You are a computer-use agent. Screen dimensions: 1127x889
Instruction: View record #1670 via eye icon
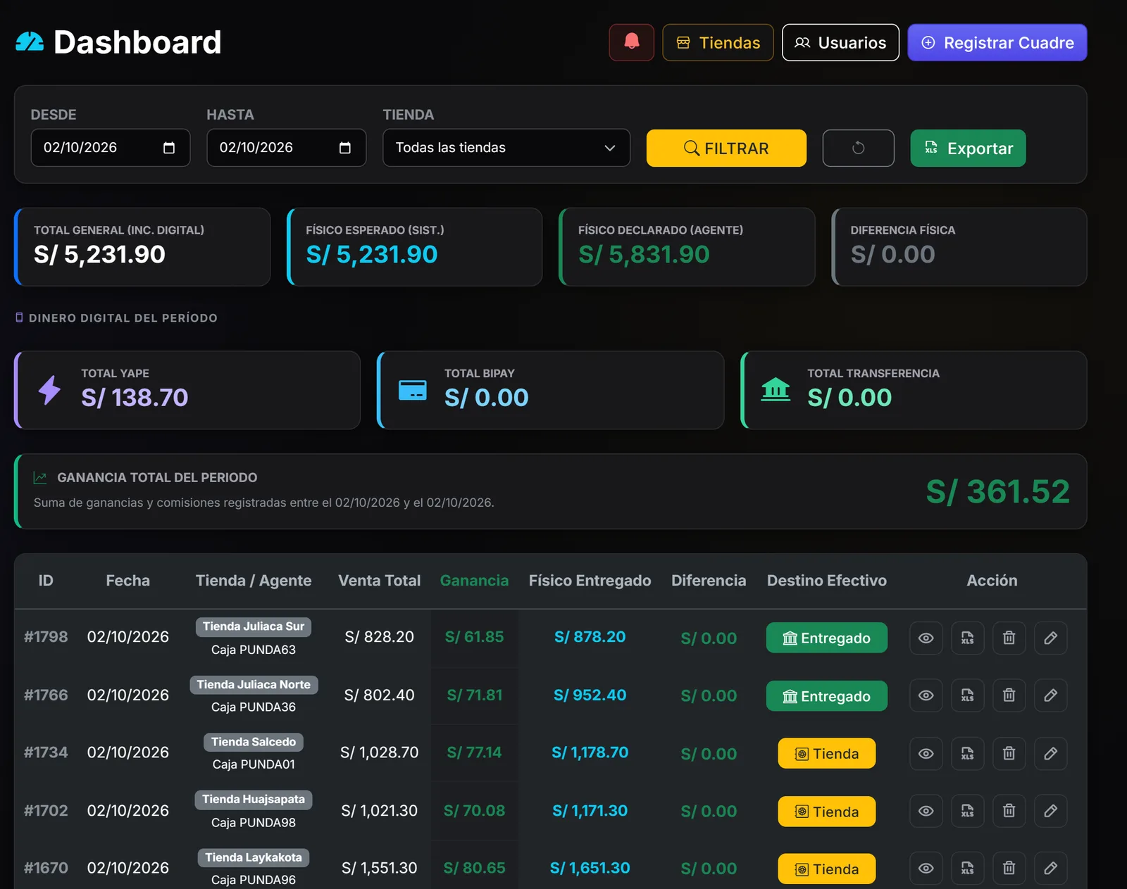[926, 869]
